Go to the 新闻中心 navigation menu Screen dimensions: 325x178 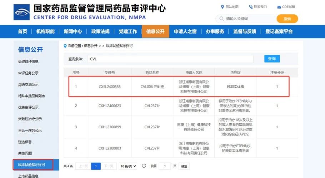[73, 31]
